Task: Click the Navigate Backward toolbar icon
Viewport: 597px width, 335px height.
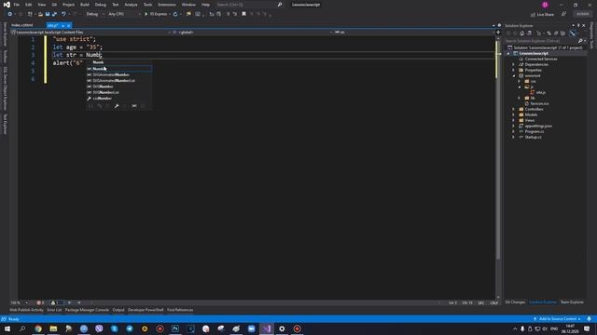Action: [x=10, y=14]
